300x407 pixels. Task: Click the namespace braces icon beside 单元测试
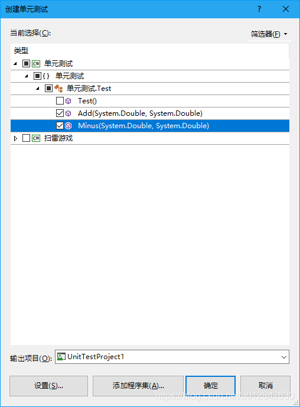click(x=46, y=76)
